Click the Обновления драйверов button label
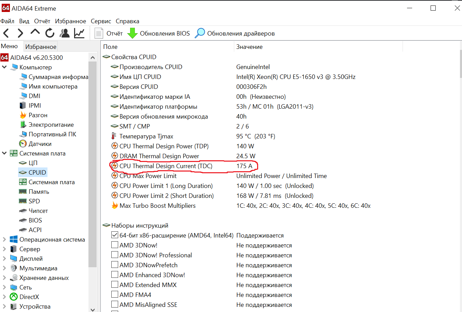The image size is (462, 312). (x=241, y=33)
